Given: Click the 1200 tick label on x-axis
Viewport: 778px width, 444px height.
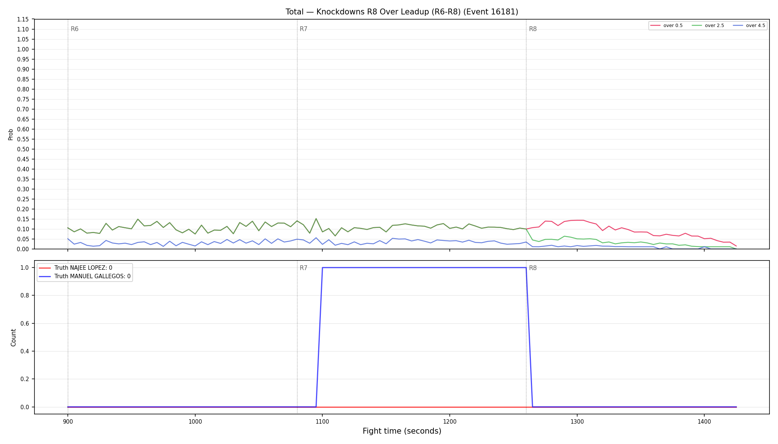Looking at the screenshot, I should point(450,421).
